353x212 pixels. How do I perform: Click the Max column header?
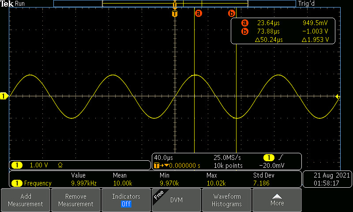(212, 175)
